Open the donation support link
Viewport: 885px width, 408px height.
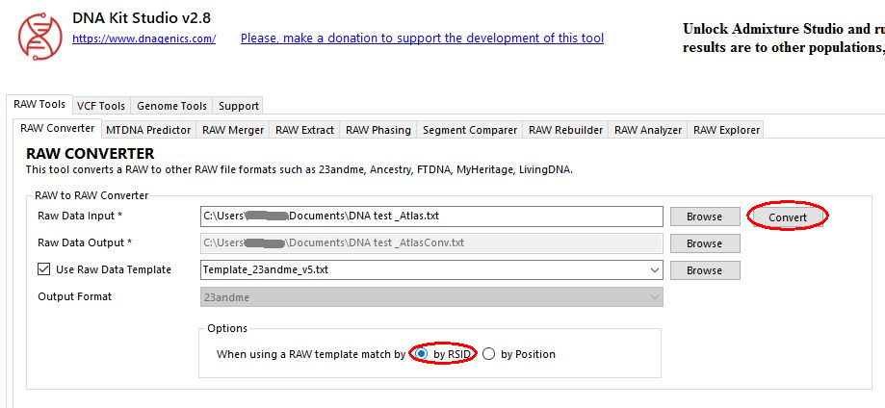(x=422, y=38)
